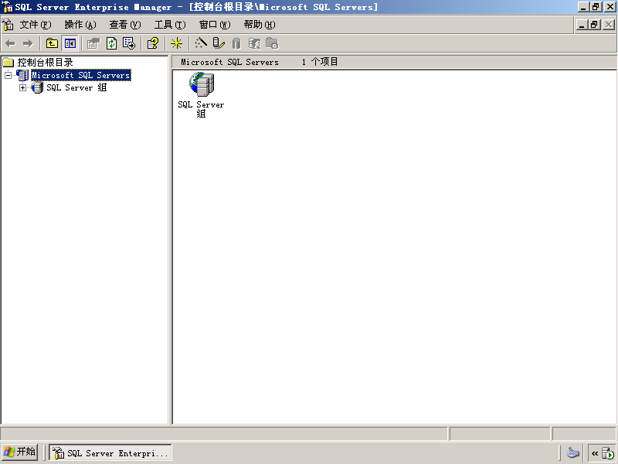Image resolution: width=618 pixels, height=464 pixels.
Task: Minimize the Enterprise Manager main window
Action: click(x=584, y=7)
